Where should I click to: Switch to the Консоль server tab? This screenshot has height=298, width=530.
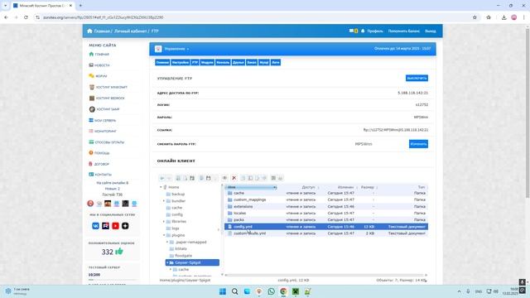(x=223, y=63)
